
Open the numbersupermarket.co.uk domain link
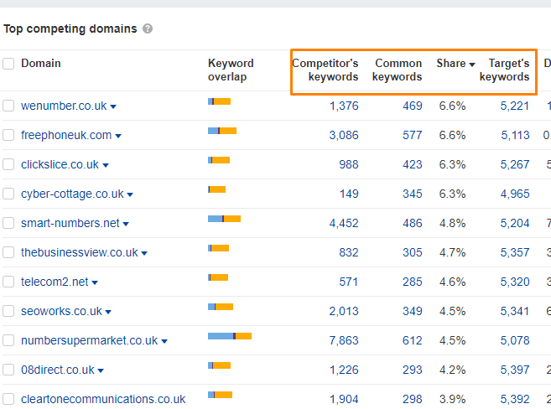point(89,340)
